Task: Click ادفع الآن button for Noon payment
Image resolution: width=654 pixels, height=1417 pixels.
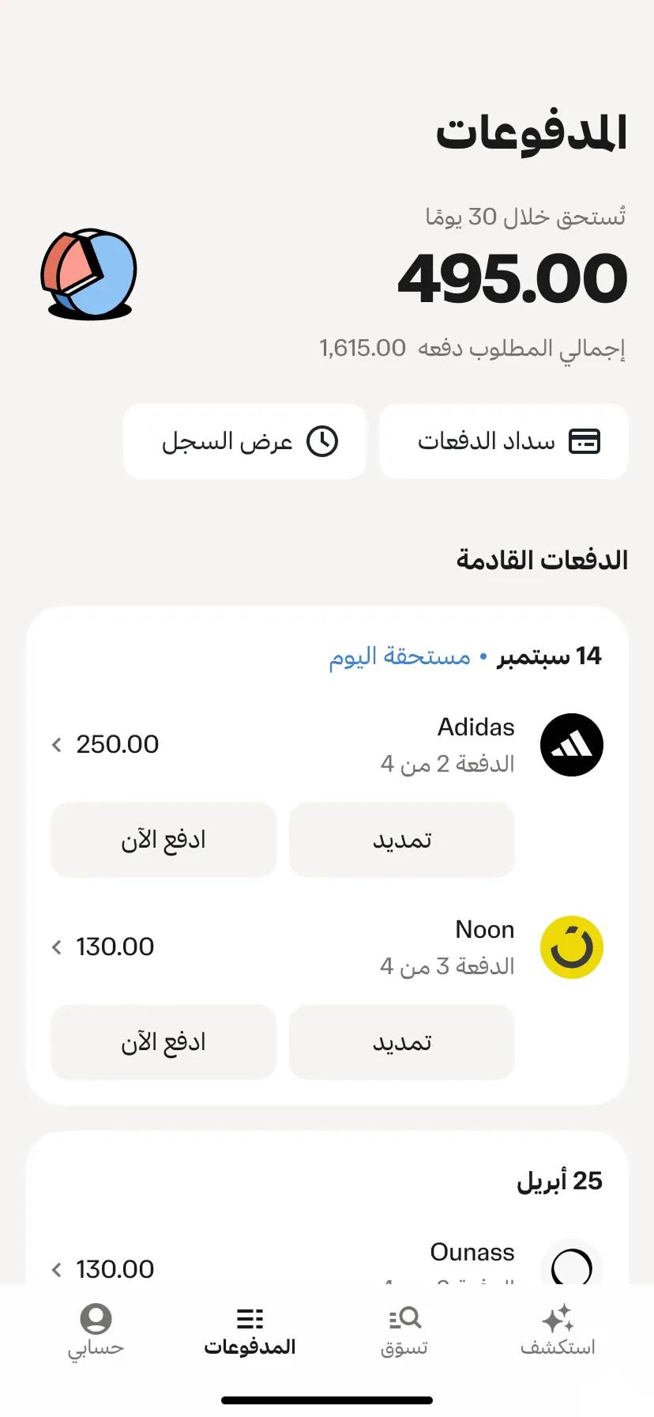Action: point(163,1042)
